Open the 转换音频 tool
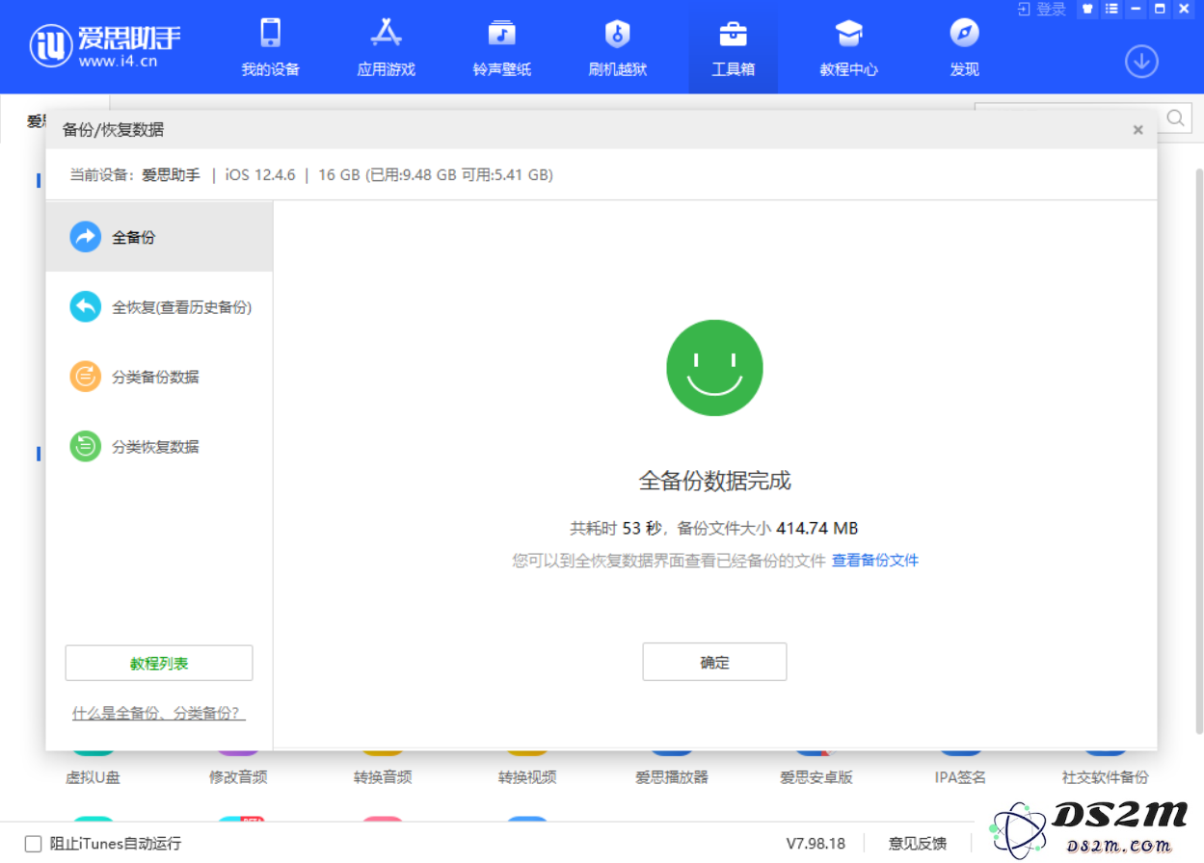 [383, 777]
